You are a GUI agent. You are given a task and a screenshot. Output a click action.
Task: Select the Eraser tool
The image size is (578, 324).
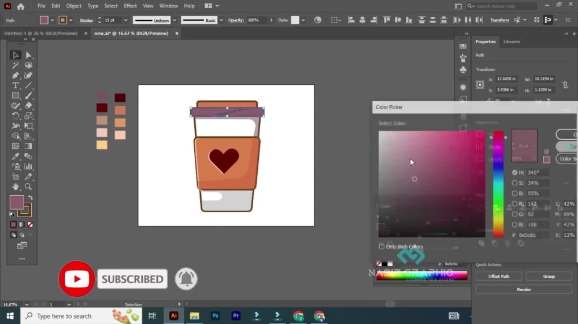[x=28, y=106]
